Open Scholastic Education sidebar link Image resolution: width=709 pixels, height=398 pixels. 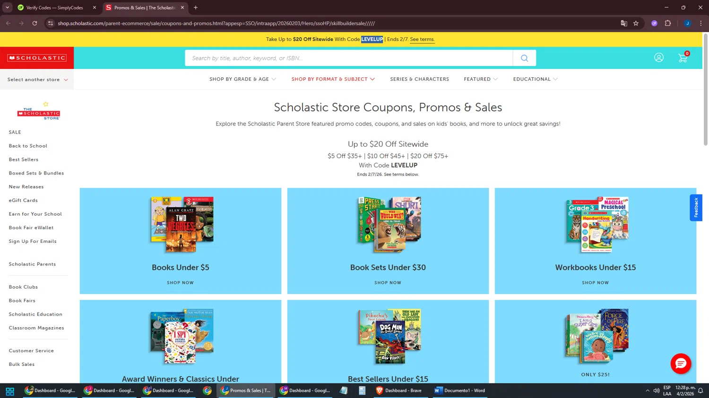tap(35, 315)
